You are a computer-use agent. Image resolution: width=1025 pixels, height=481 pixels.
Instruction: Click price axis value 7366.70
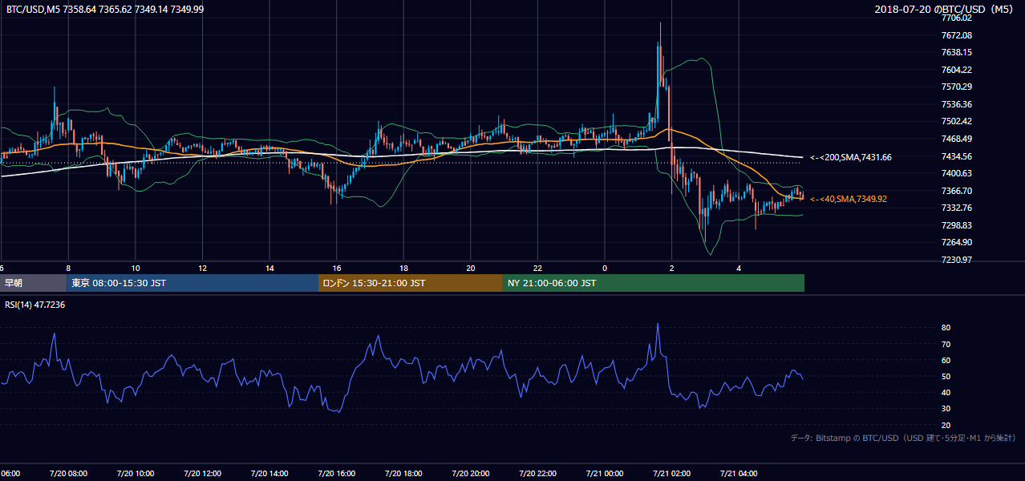pyautogui.click(x=956, y=191)
